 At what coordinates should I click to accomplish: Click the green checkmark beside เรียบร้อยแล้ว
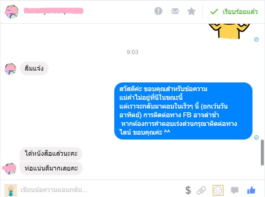(x=214, y=12)
